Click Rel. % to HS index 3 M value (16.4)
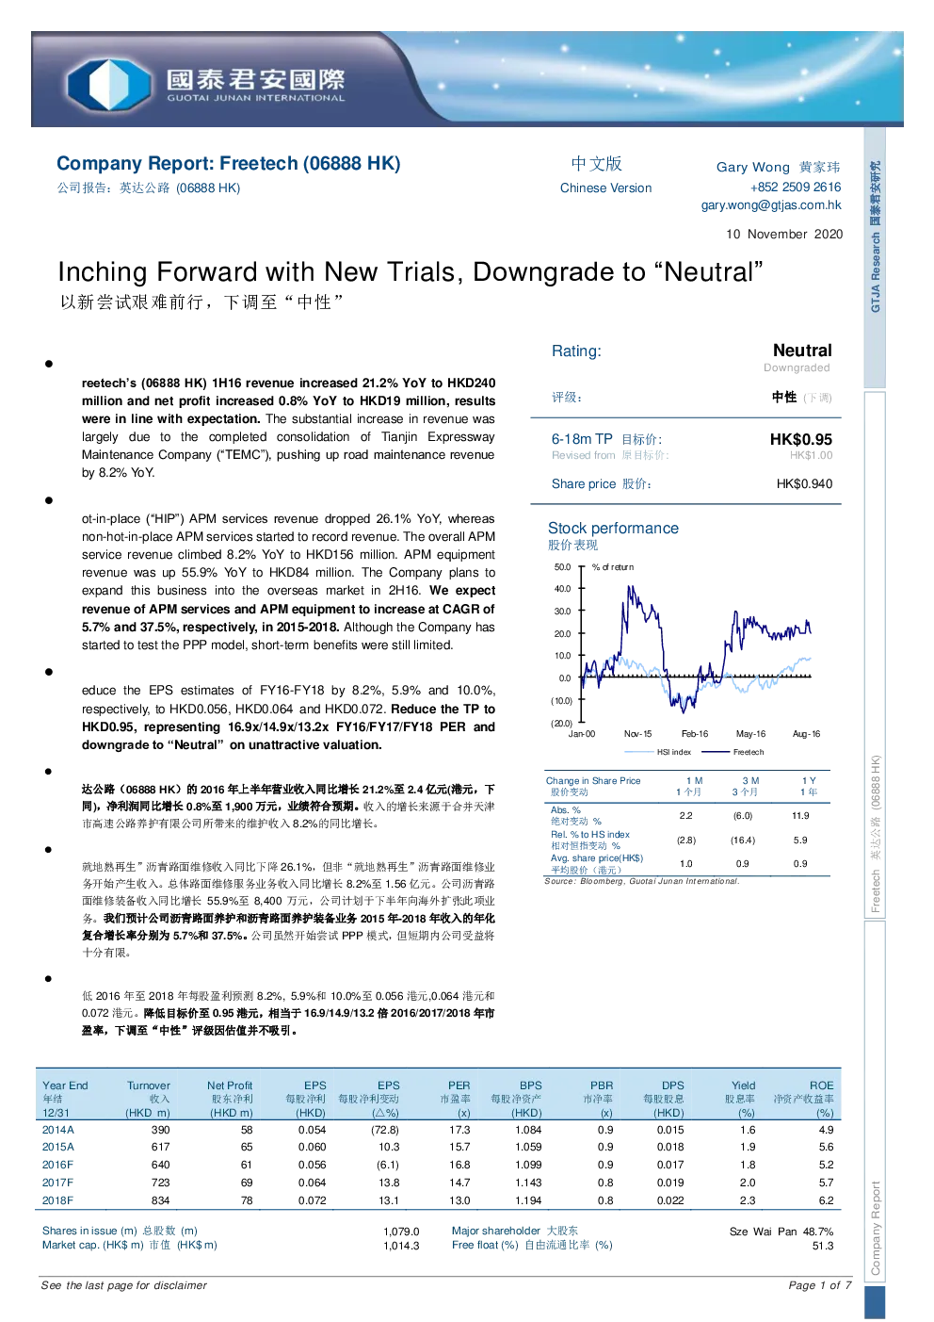Screen dimensions: 934x1322 pyautogui.click(x=743, y=840)
